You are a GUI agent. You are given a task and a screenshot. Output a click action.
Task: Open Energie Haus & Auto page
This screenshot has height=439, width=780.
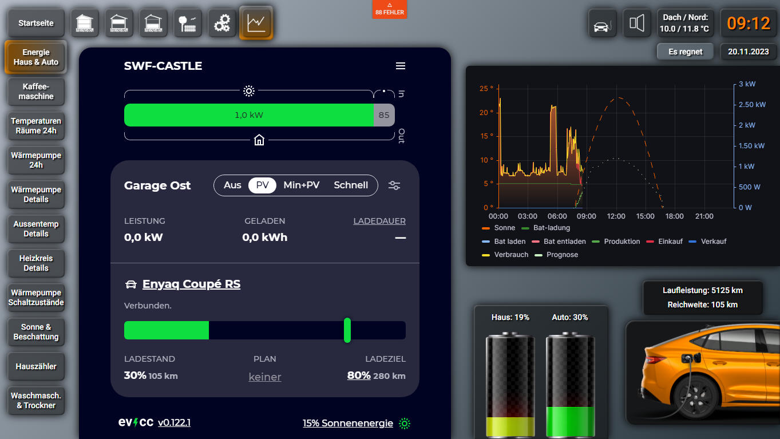click(x=36, y=57)
